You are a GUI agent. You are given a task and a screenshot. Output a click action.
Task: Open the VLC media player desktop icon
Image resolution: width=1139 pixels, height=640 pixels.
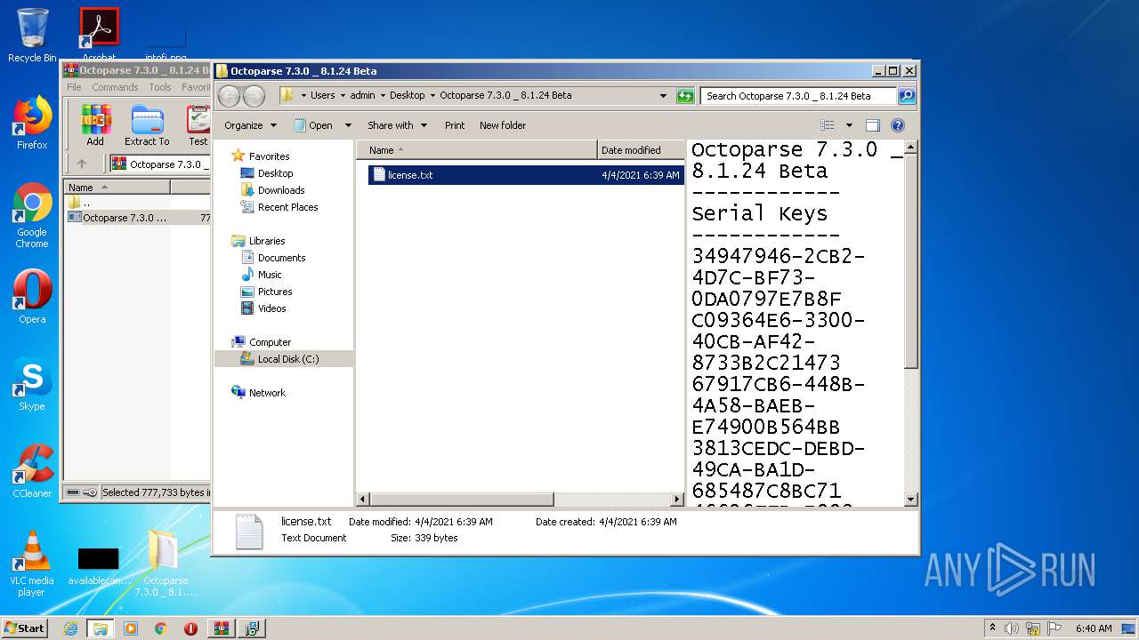32,564
